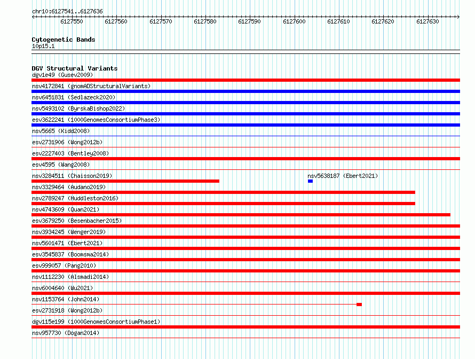Screen dimensions: 475x359
Task: Click the chr10:6127541..6127636 region label
Action: point(67,11)
